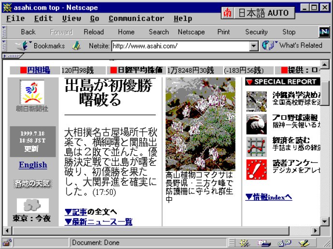Open What's Related icon
333x249 pixels.
pyautogui.click(x=268, y=45)
